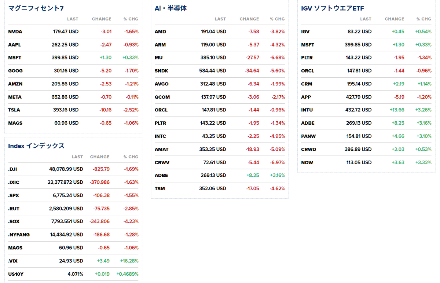Screen dimensions: 440x283
Task: Click SNDK change value -34.64
Action: (x=251, y=71)
